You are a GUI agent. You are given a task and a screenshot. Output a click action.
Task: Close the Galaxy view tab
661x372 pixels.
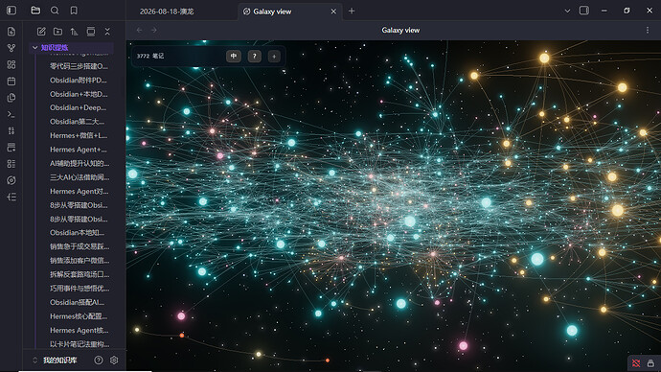(x=333, y=12)
